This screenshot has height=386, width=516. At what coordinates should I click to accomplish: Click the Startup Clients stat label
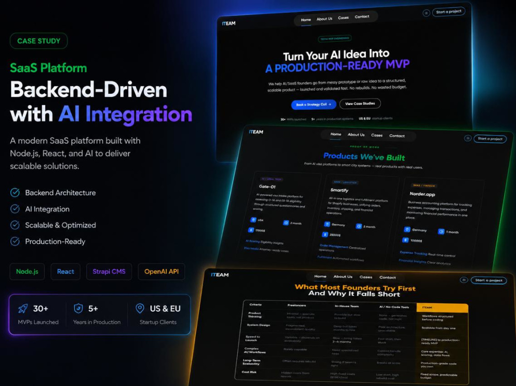pos(158,322)
